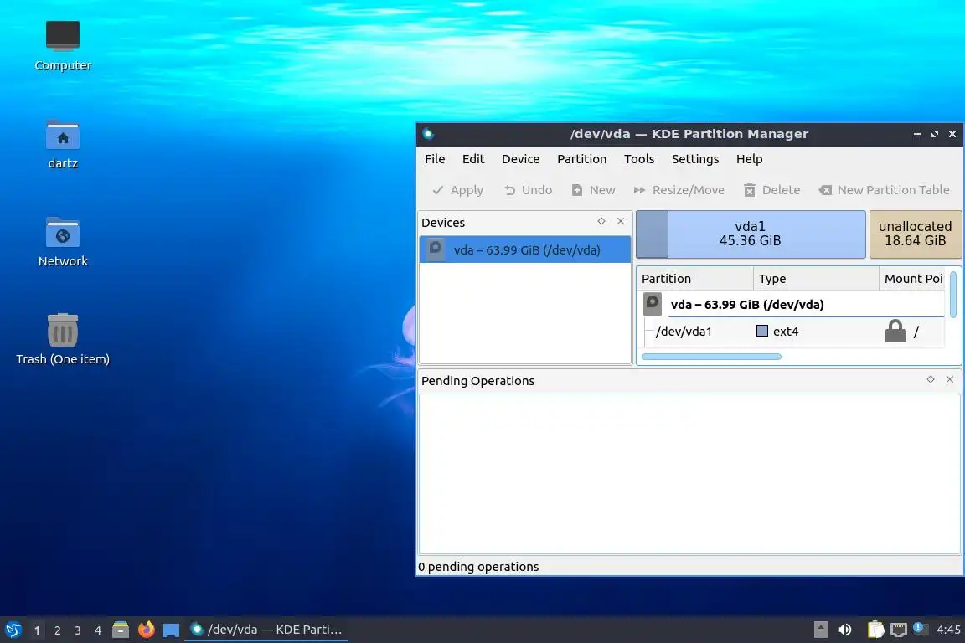Viewport: 965px width, 643px height.
Task: Click the lock icon on /dev/vda1
Action: pos(895,331)
